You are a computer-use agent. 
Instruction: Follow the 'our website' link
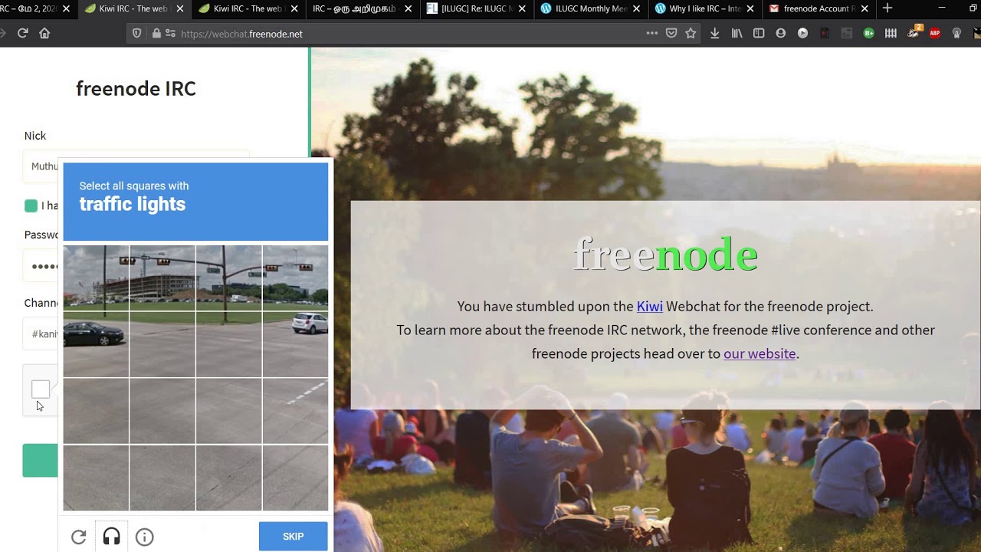tap(760, 353)
